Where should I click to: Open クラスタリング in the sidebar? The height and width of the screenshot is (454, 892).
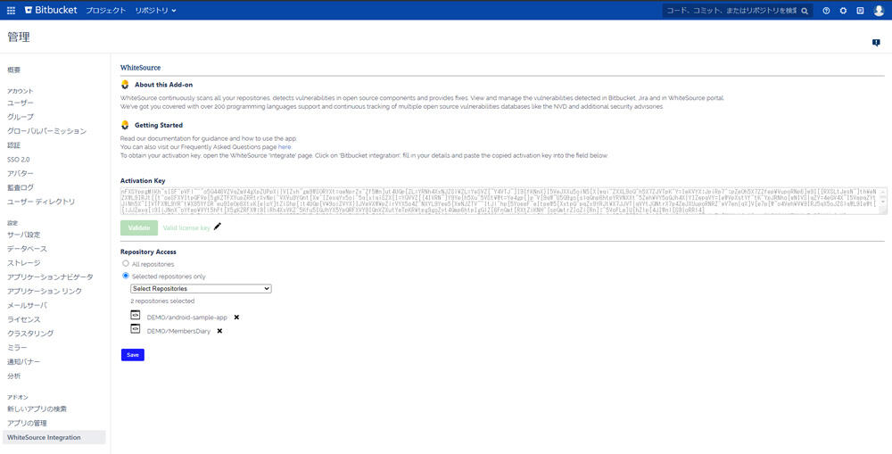pos(30,334)
